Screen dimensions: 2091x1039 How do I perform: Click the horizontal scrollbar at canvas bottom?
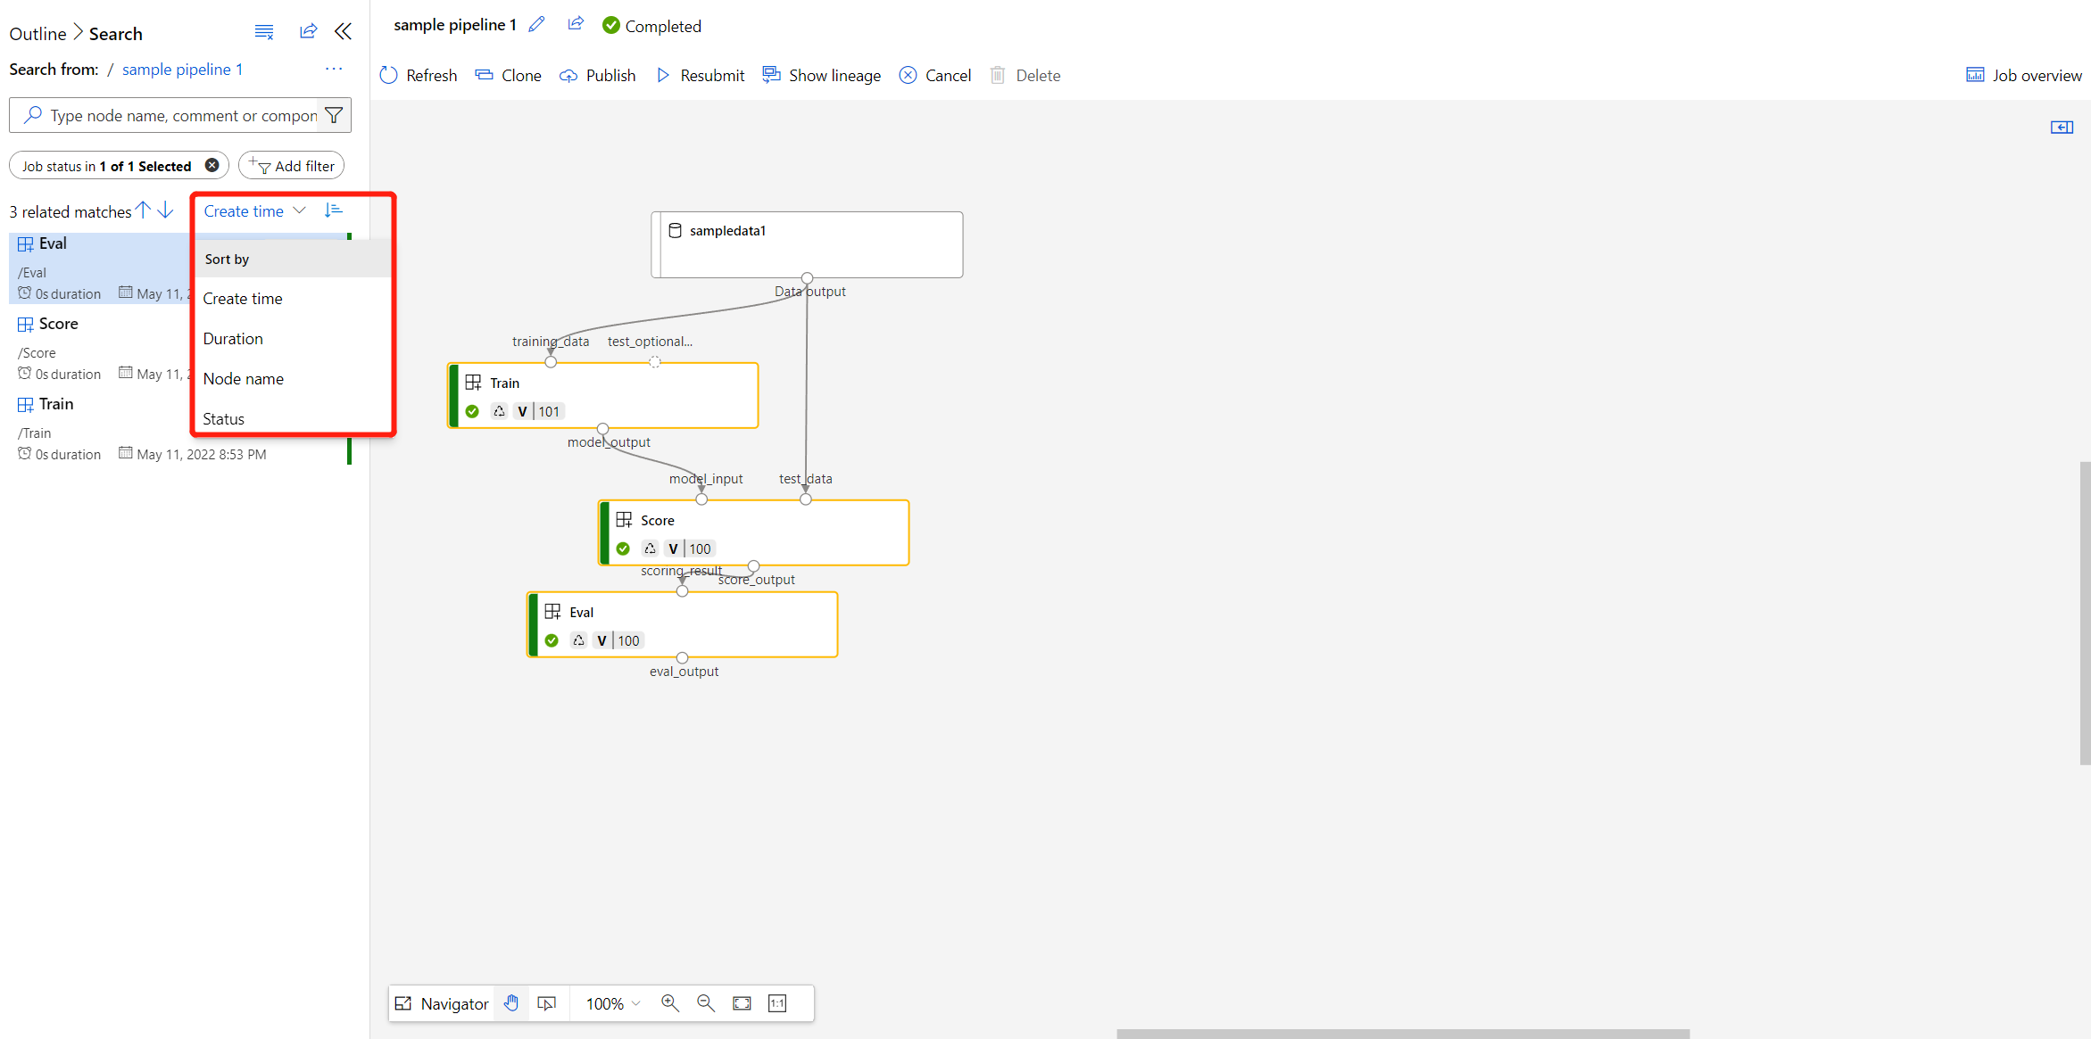pyautogui.click(x=1402, y=1034)
